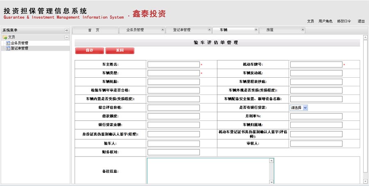Viewport: 369px width, 186px height.
Task: Click the 用户角色 link
Action: 325,21
